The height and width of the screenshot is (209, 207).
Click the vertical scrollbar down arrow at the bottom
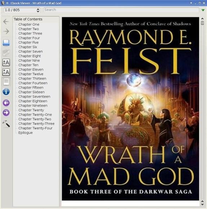(x=202, y=204)
